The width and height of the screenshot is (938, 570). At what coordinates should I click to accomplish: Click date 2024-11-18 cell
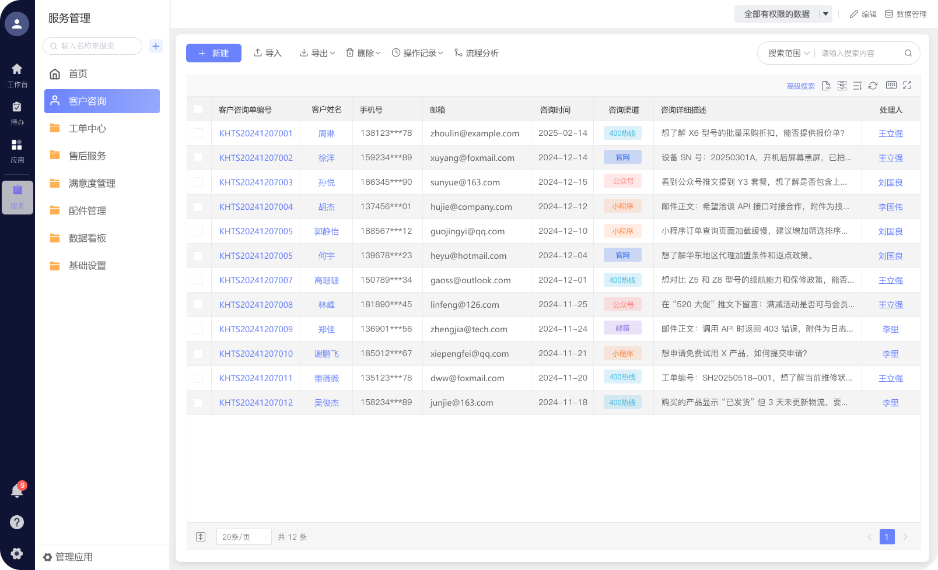point(563,402)
